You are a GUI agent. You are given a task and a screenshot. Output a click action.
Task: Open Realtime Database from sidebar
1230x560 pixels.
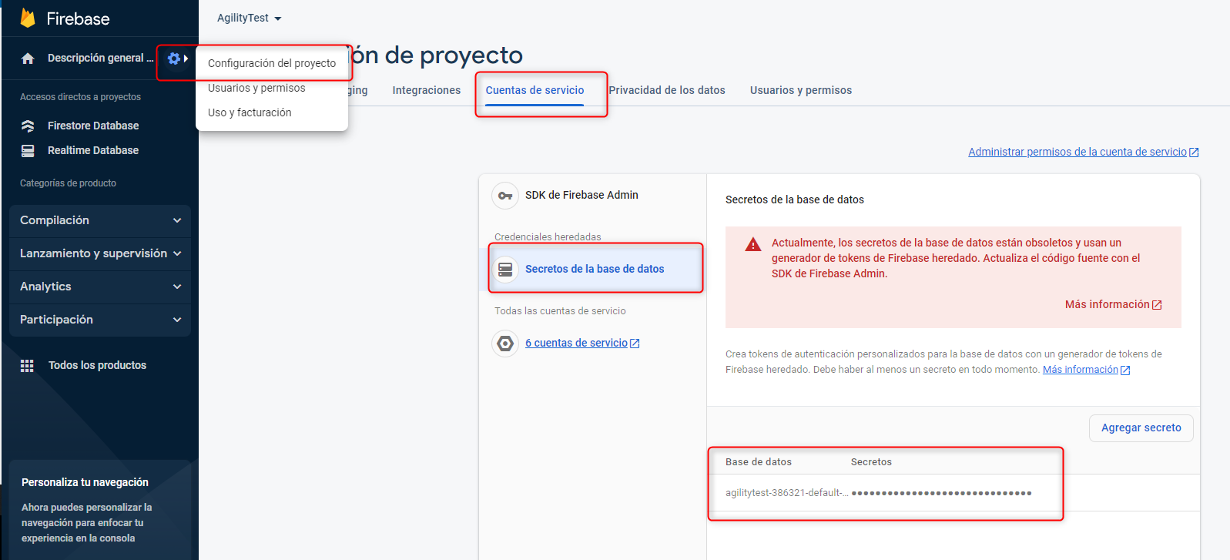point(93,150)
